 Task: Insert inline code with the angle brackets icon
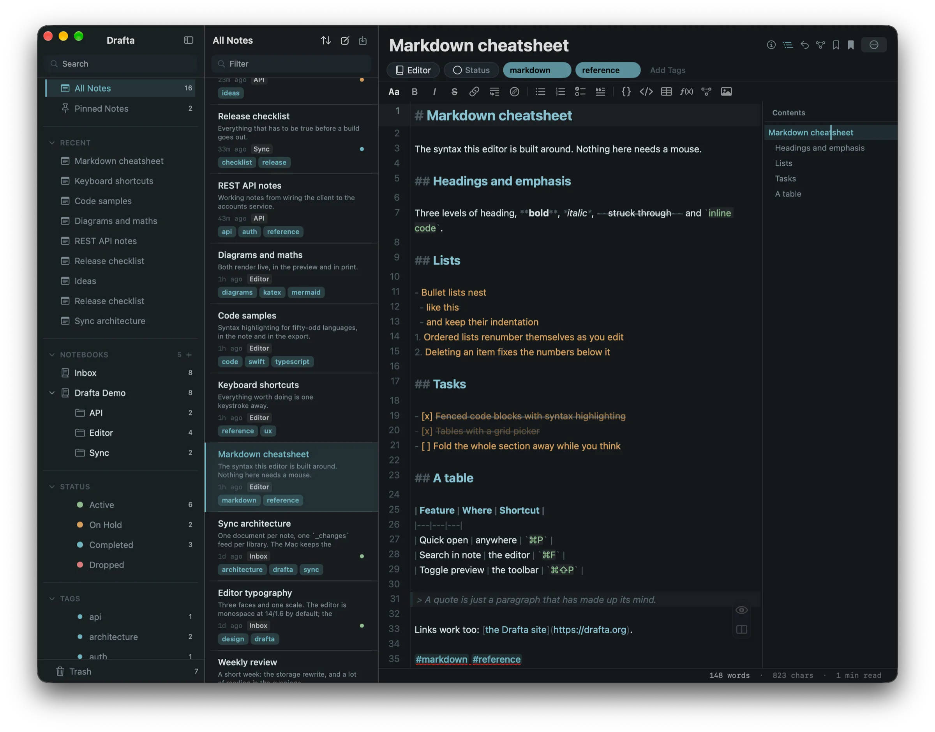click(x=646, y=92)
